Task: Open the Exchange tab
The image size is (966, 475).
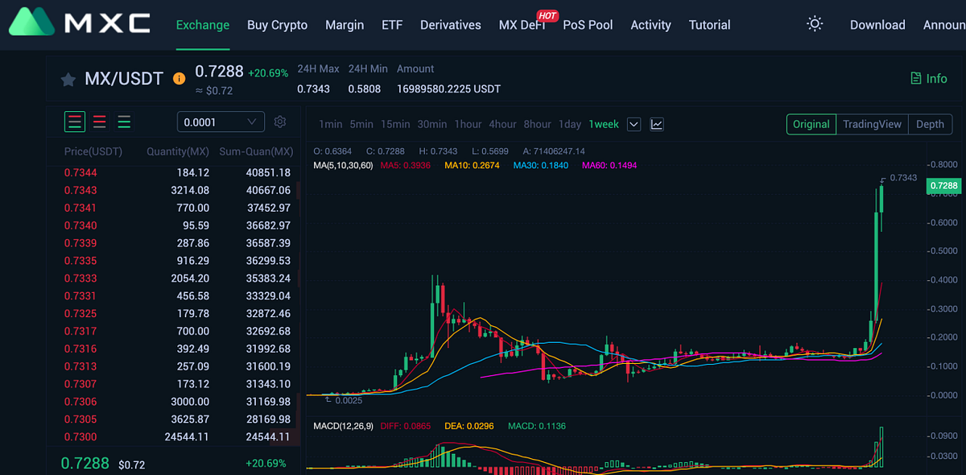Action: [x=203, y=25]
